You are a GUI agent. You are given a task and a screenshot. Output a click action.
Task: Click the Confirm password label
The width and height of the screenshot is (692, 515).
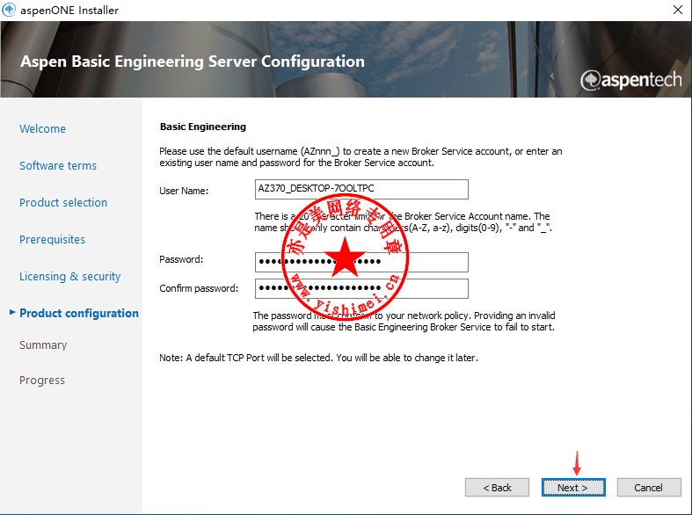[x=199, y=288]
